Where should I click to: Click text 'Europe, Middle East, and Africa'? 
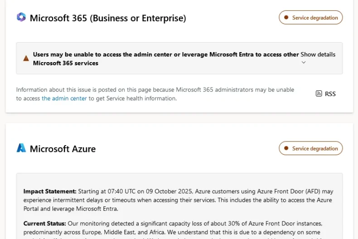tap(124, 232)
